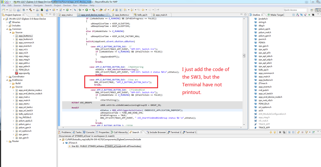This screenshot has height=167, width=321.
Task: Expand the Coordinator folder
Action: (7, 77)
